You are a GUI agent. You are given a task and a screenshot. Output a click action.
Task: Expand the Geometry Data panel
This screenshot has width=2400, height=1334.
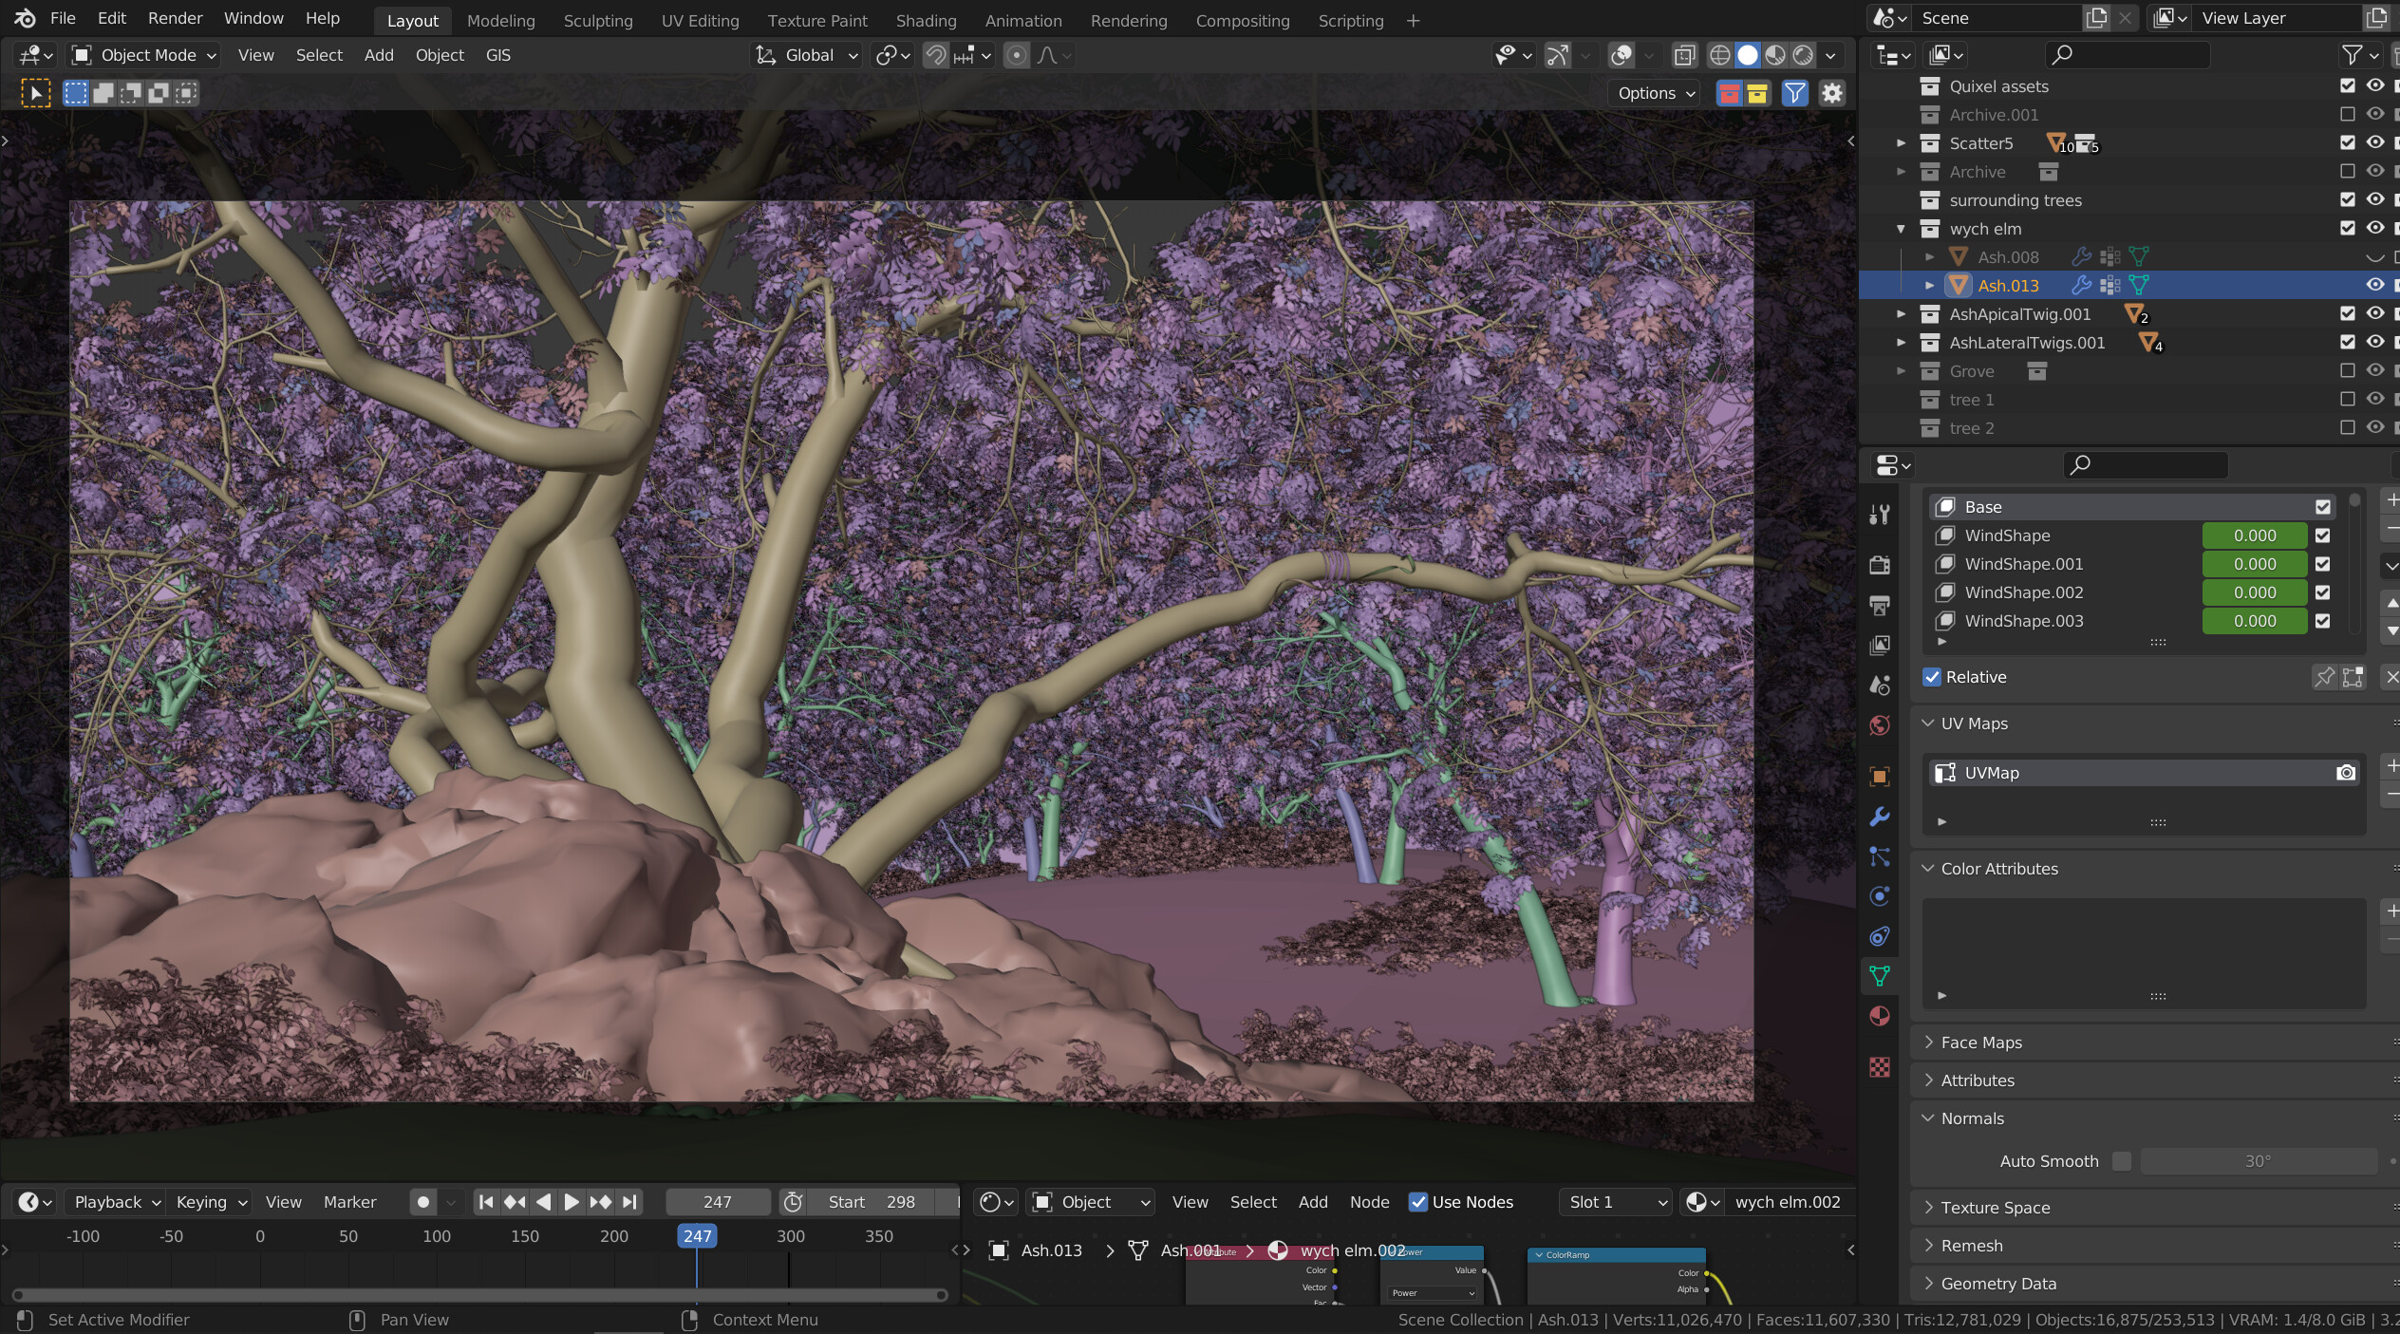pos(1997,1284)
